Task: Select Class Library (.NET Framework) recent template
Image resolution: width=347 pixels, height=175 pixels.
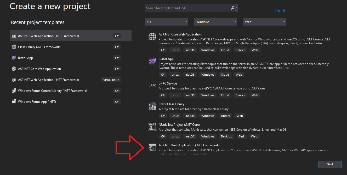Action: pos(71,47)
